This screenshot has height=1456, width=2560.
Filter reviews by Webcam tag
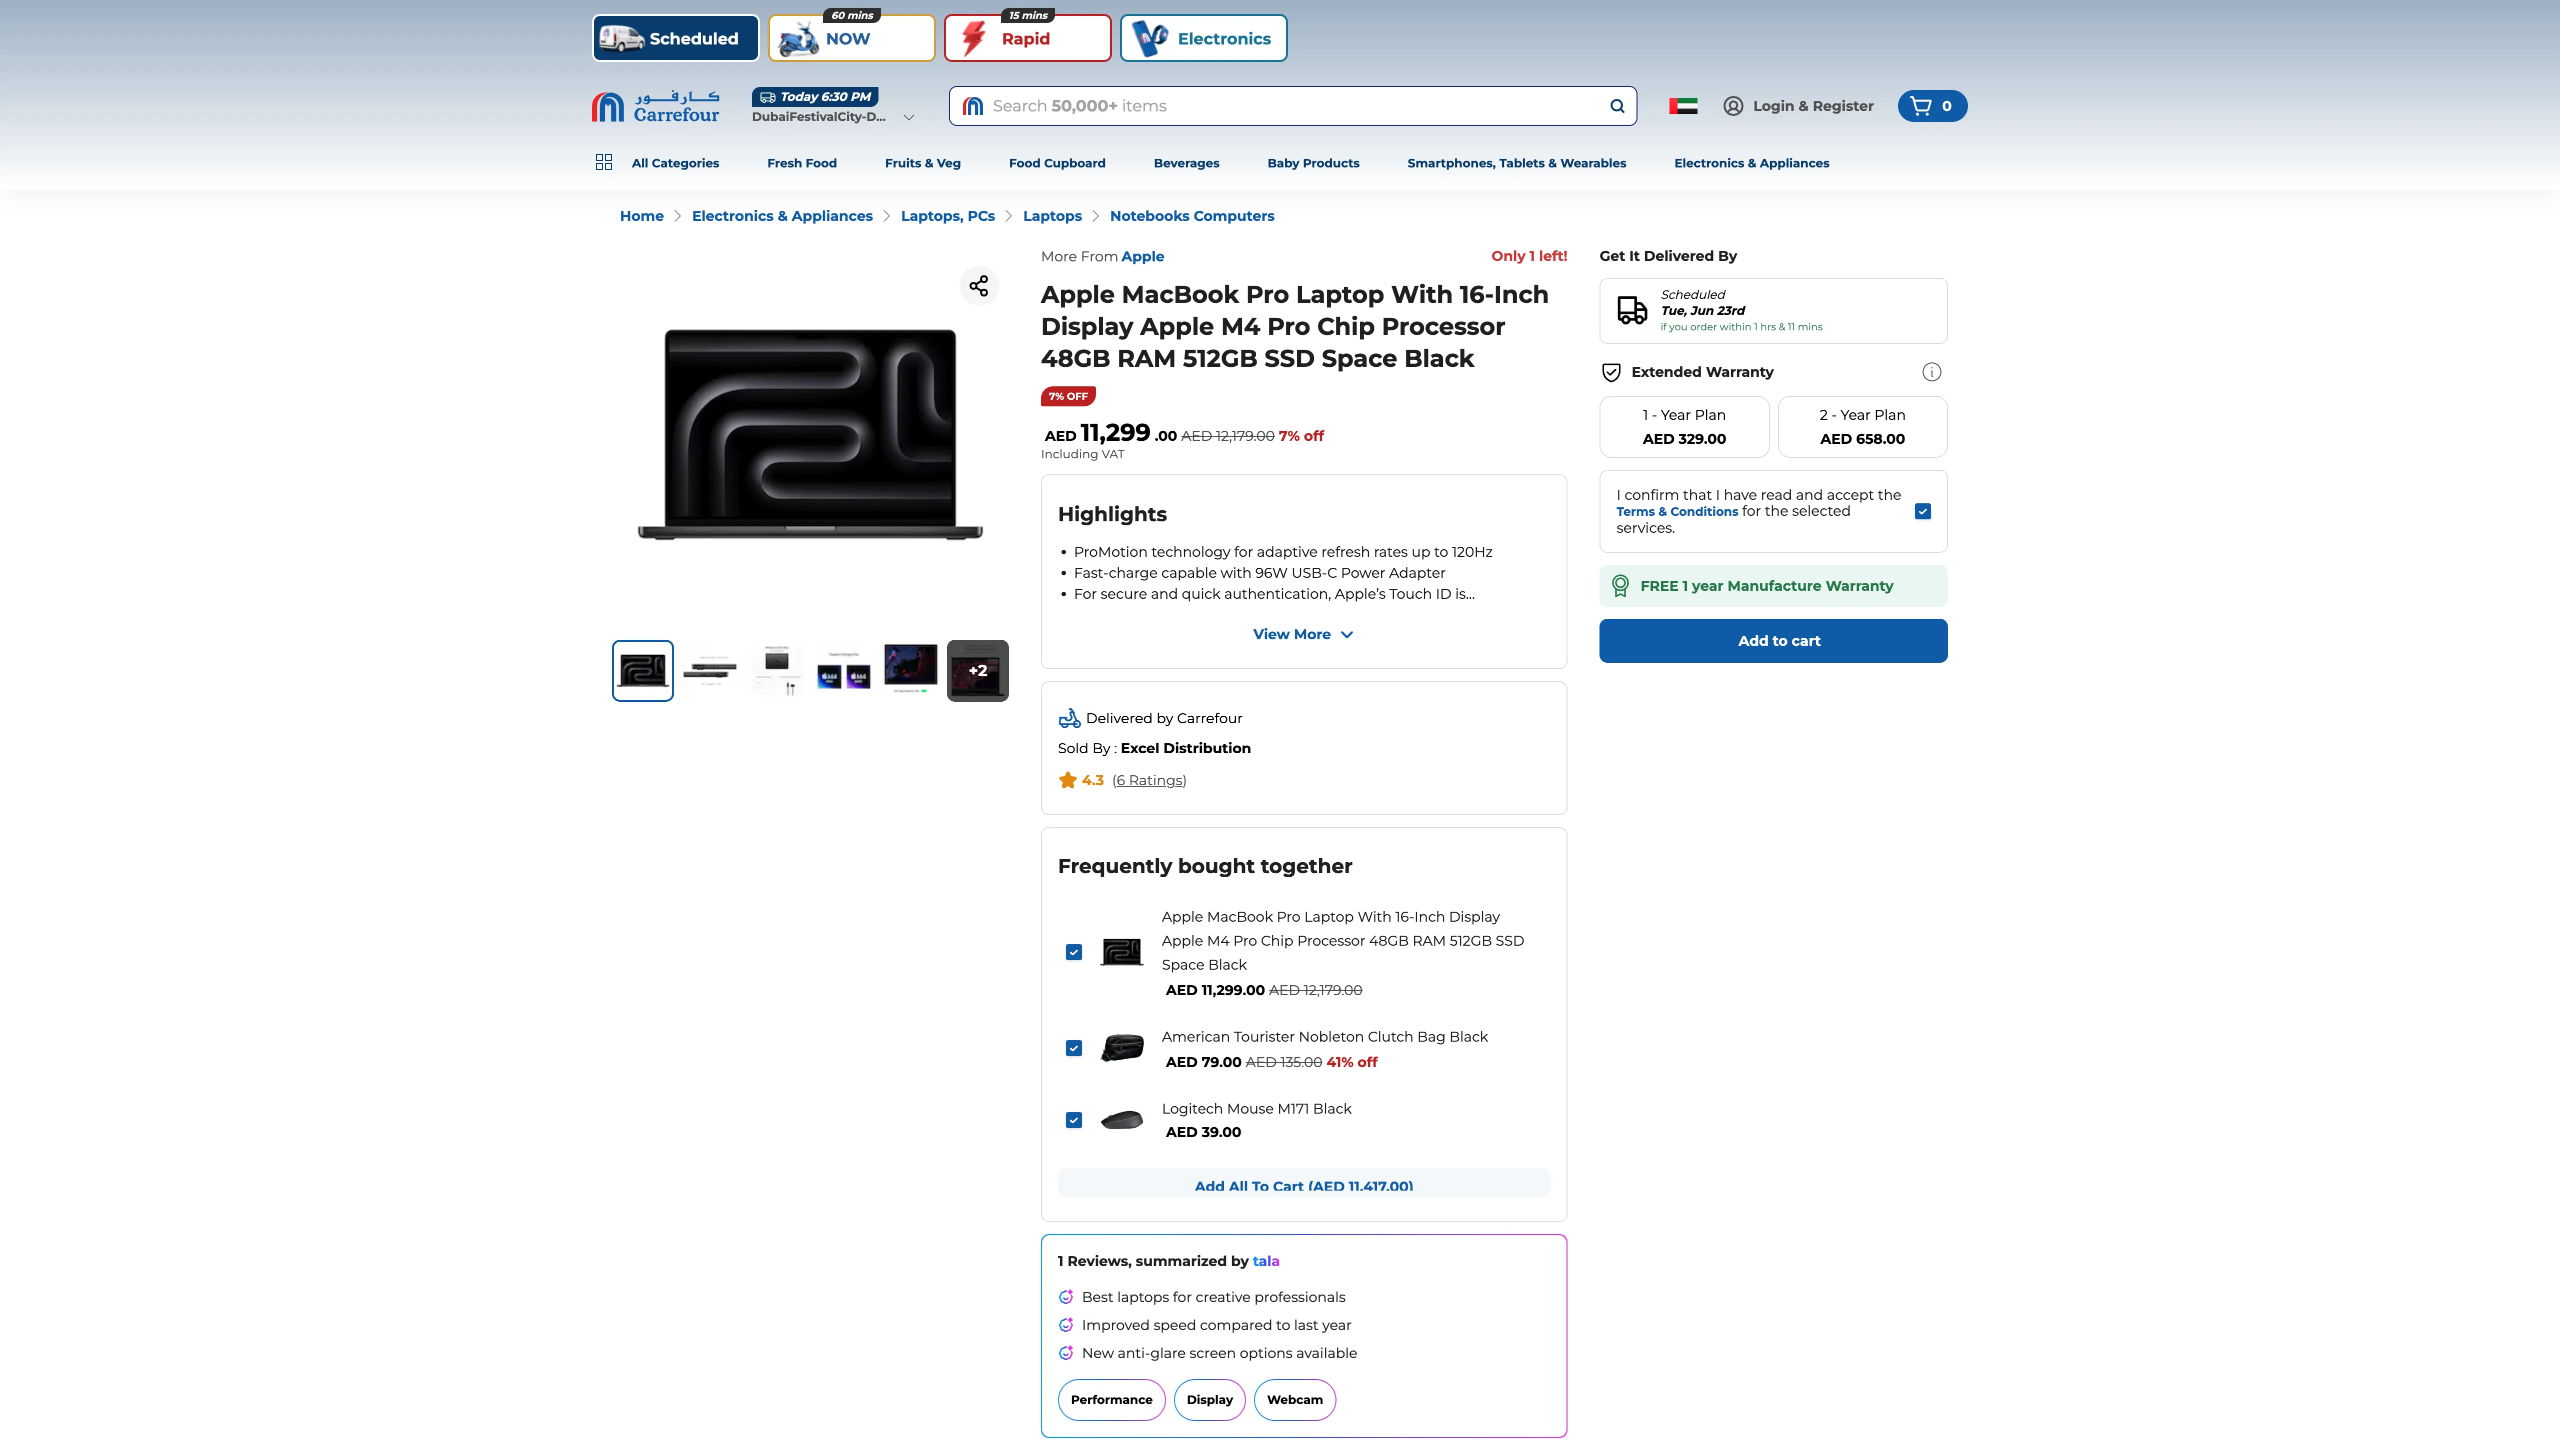click(x=1294, y=1400)
